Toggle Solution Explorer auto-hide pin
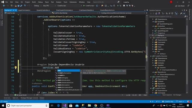 184,10
